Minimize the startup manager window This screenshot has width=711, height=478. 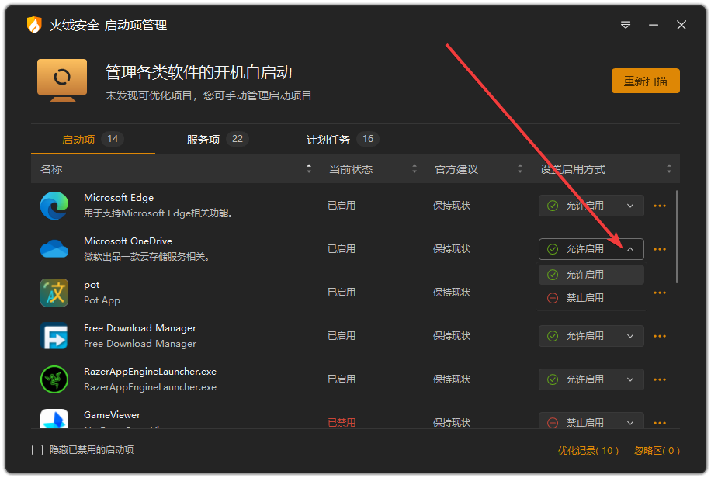[654, 25]
